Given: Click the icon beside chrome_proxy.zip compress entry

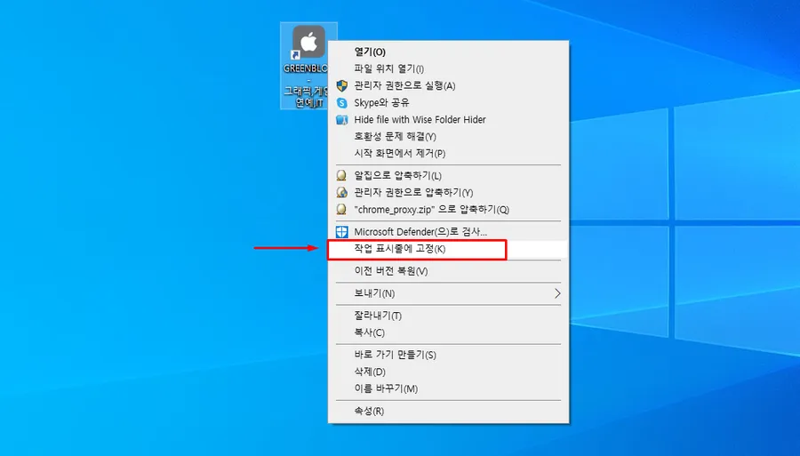Looking at the screenshot, I should pyautogui.click(x=342, y=210).
